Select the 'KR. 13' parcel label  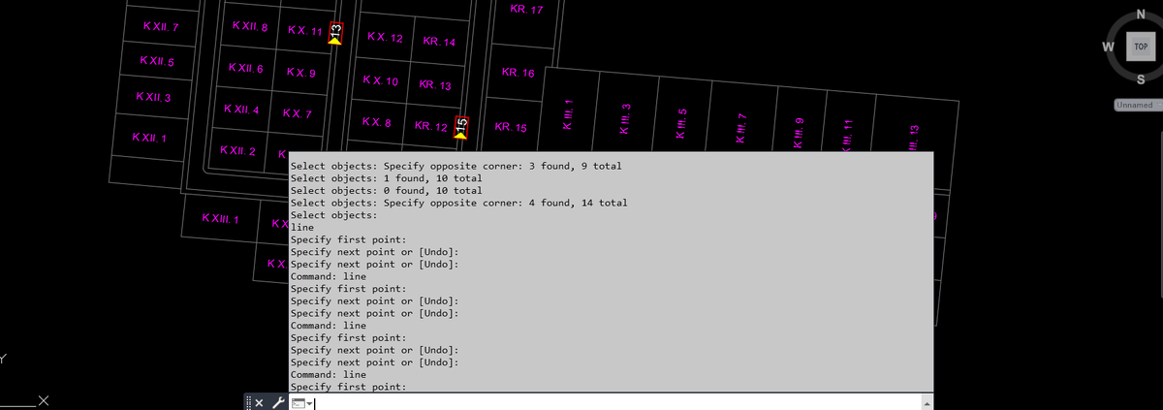click(435, 85)
